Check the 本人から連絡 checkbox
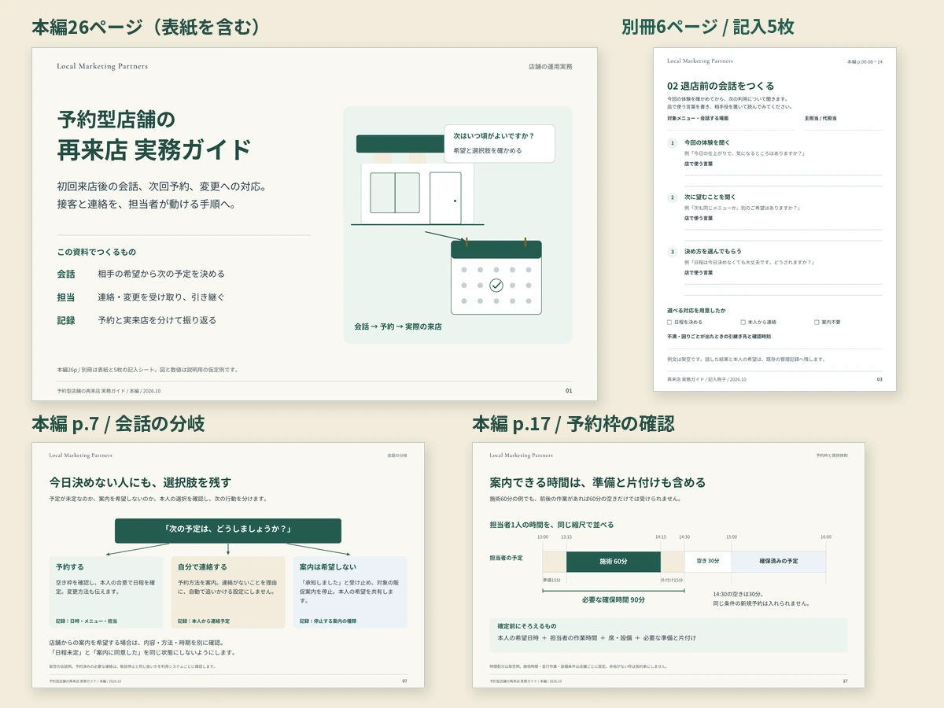 click(743, 322)
